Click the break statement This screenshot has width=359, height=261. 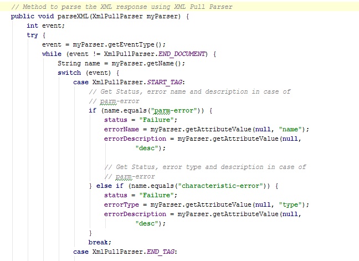click(x=99, y=242)
